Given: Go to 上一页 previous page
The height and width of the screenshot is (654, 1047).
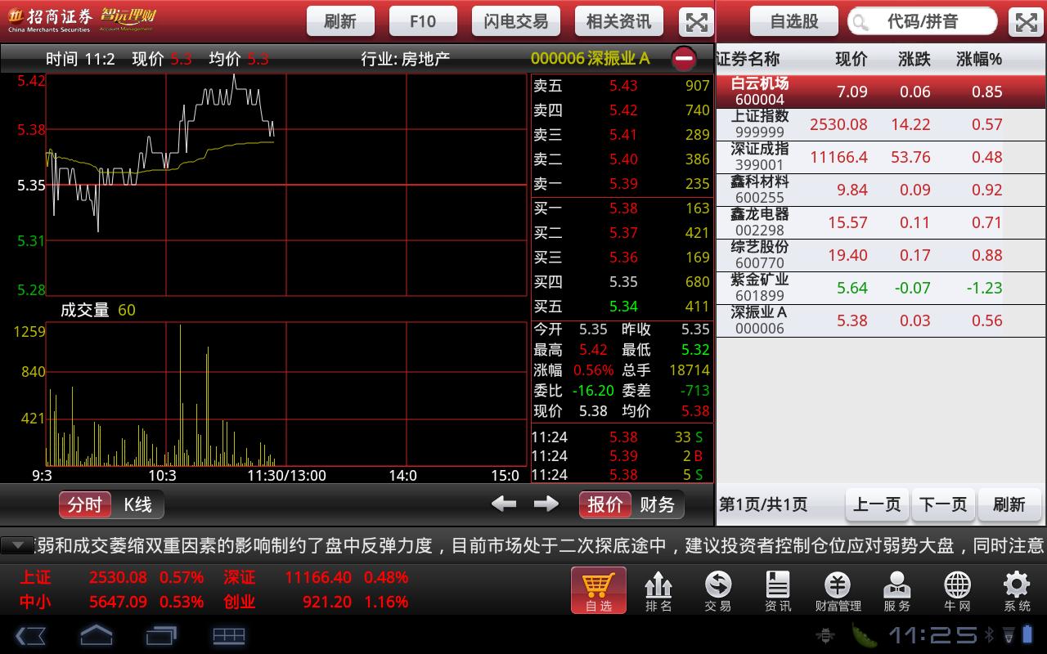Looking at the screenshot, I should pos(877,504).
